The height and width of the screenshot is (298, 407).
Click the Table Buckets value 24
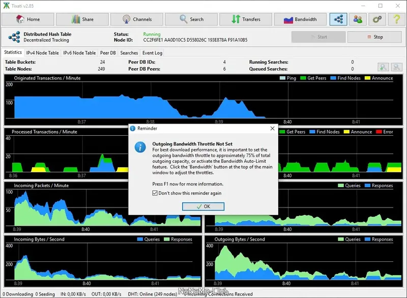coord(102,62)
